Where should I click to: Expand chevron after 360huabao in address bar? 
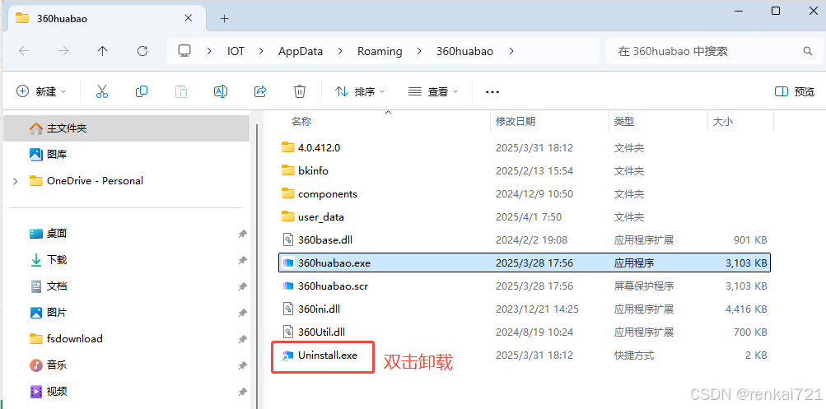tap(511, 51)
